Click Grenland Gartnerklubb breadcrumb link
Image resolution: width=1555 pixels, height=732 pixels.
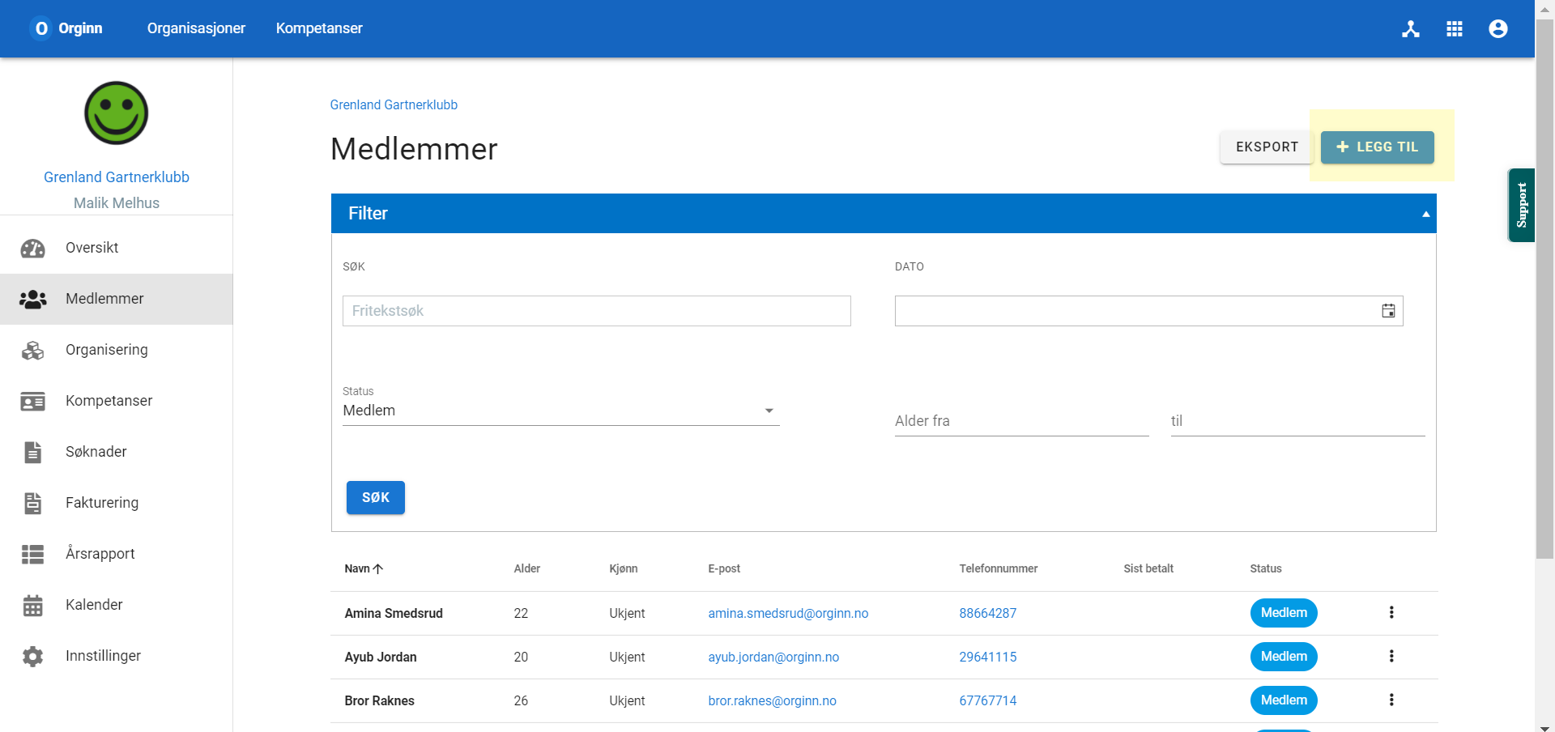pos(394,105)
